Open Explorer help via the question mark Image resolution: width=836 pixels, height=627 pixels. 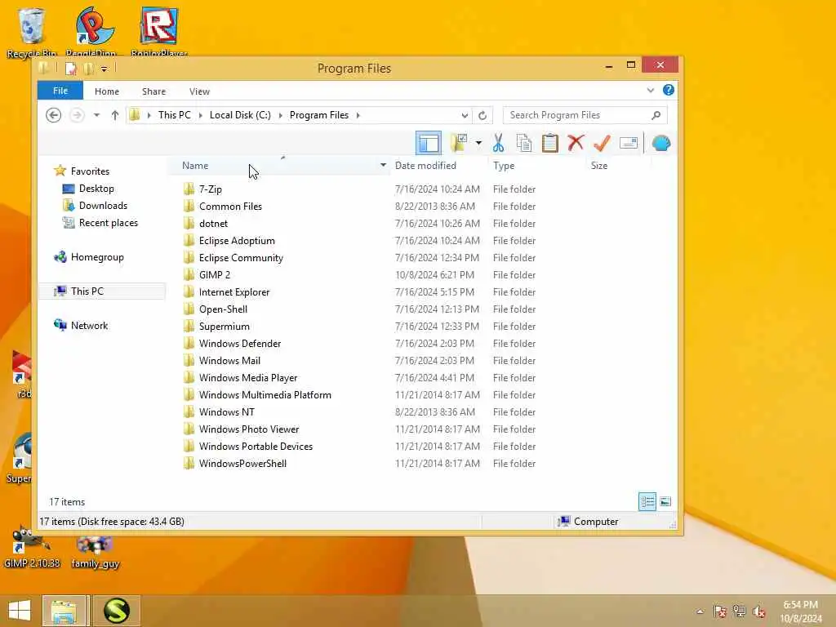pos(669,90)
